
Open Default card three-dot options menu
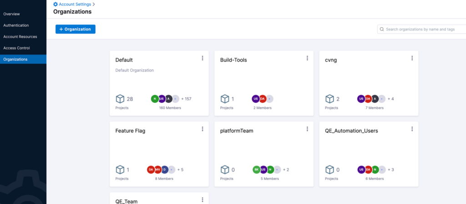click(203, 58)
